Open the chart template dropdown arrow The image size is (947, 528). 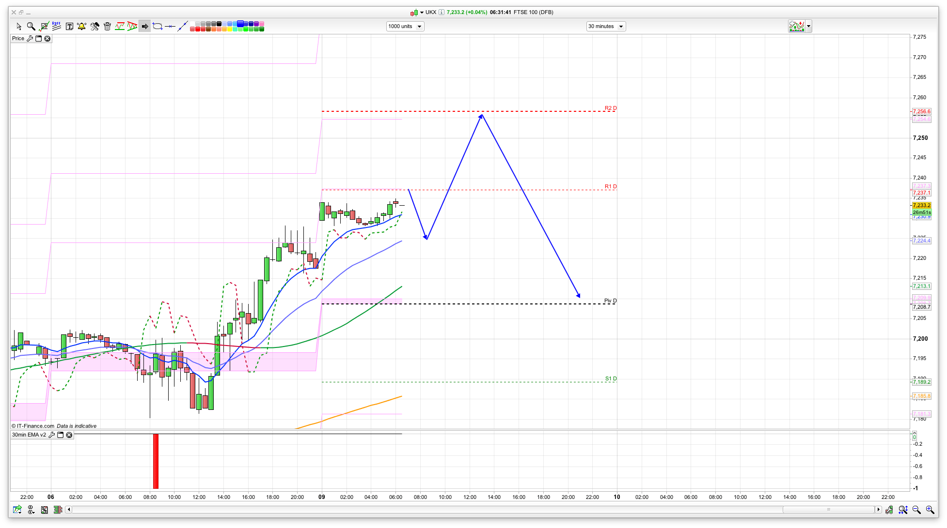(808, 27)
